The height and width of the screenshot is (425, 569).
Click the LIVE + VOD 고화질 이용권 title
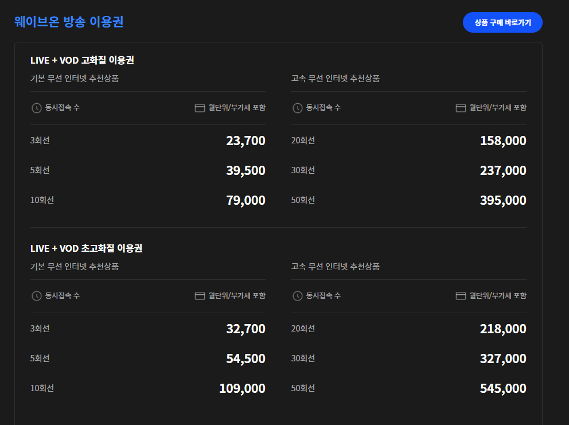tap(82, 60)
